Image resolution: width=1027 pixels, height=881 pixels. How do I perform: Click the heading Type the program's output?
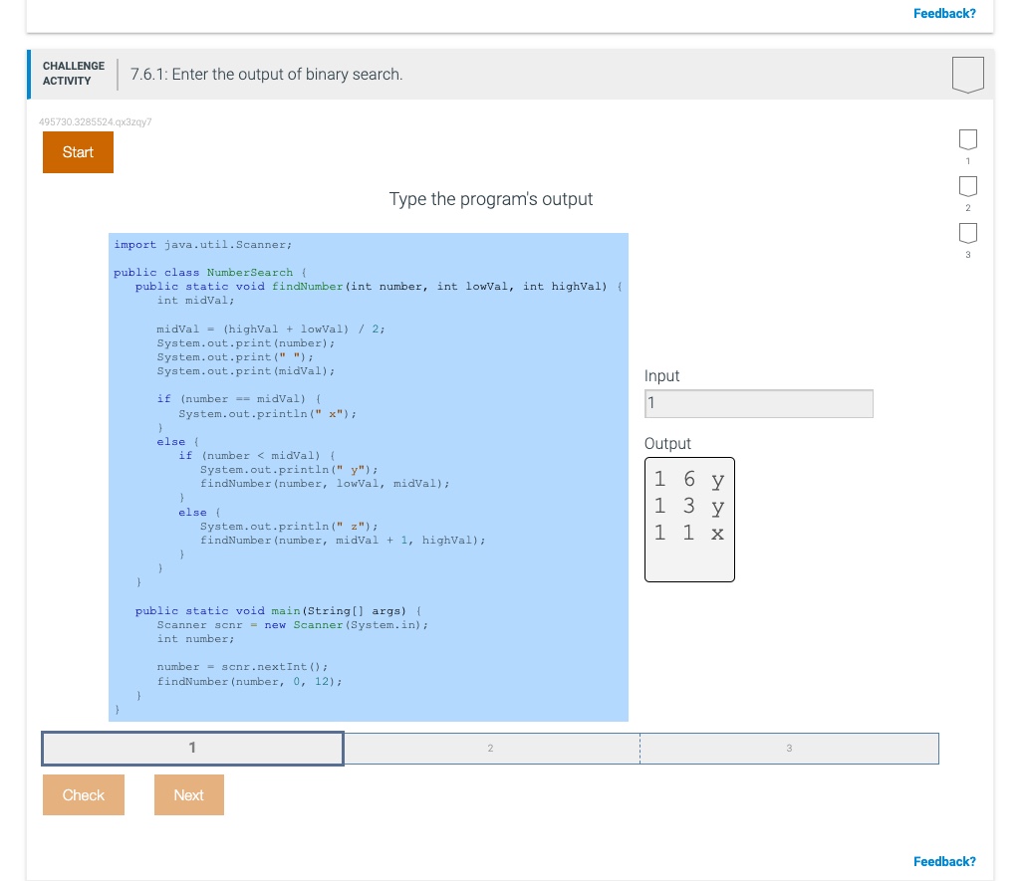coord(492,199)
